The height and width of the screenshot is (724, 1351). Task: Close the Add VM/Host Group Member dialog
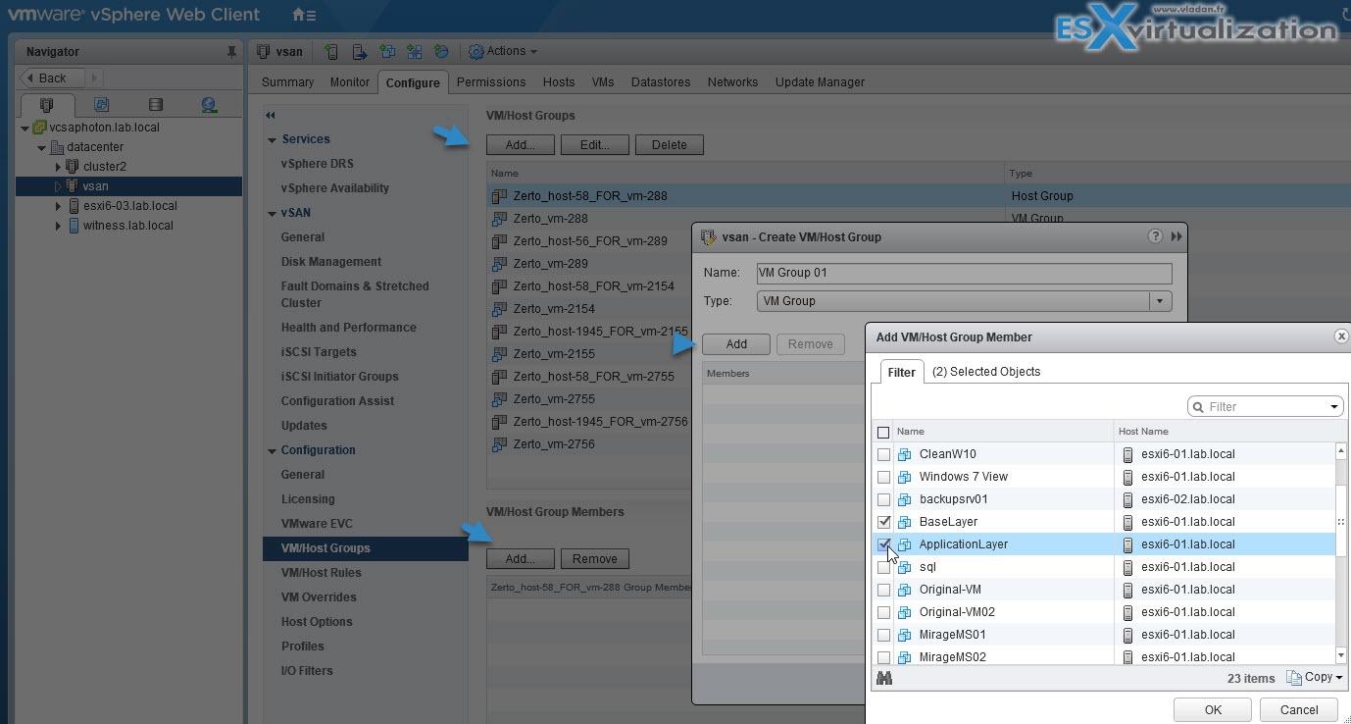coord(1341,336)
